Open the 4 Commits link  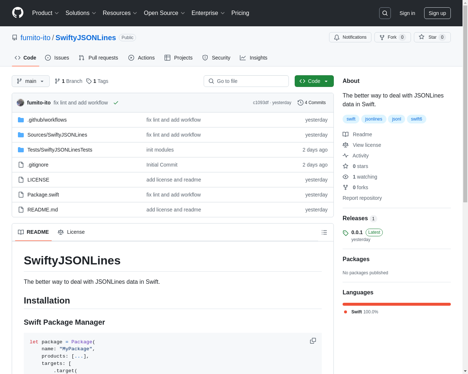point(312,103)
